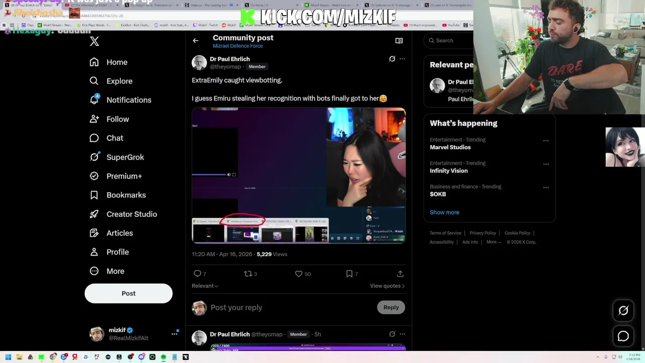Open the YouTube bookmark
645x363 pixels.
point(451,25)
